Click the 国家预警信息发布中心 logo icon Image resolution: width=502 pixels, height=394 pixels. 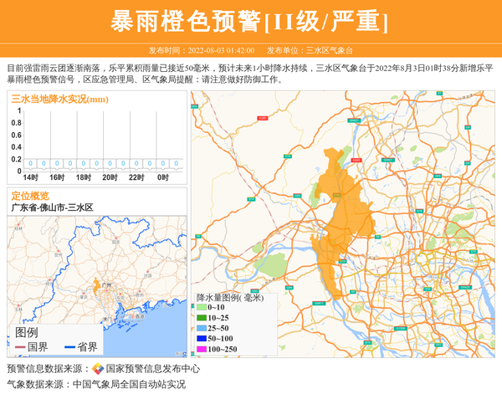(98, 369)
